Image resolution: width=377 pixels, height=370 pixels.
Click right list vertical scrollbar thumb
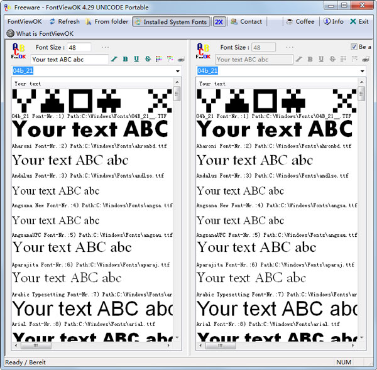tap(362, 94)
